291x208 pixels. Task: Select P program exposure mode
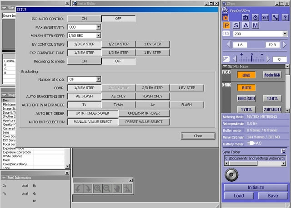(226, 25)
